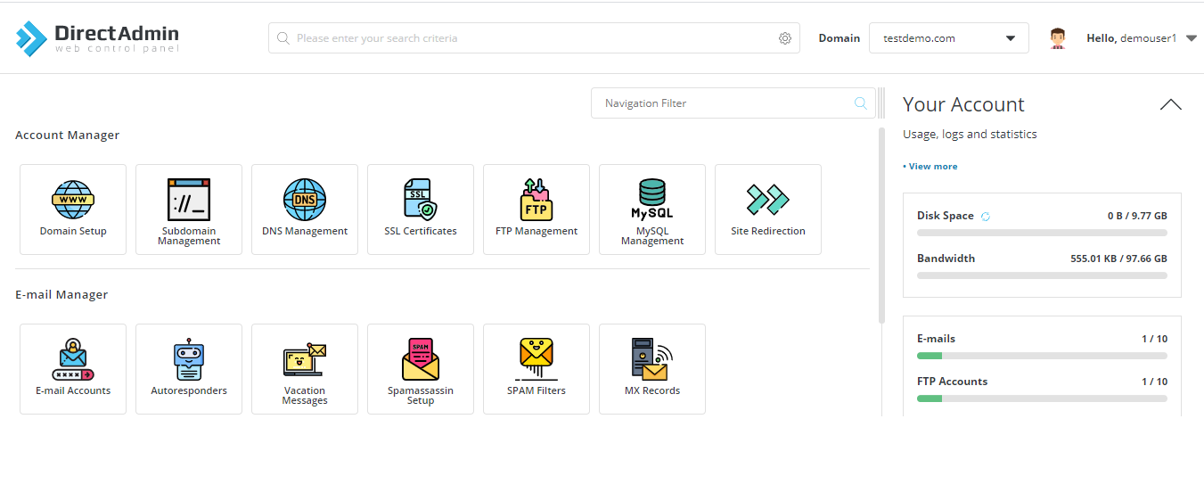This screenshot has width=1204, height=501.
Task: Click the Navigation Filter field
Action: pos(733,103)
